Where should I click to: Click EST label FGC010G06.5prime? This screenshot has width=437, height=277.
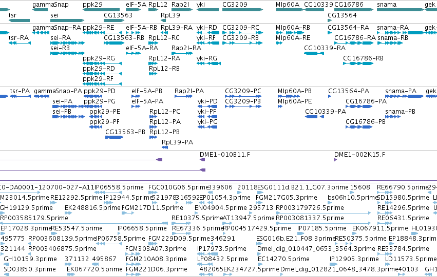[x=178, y=187]
